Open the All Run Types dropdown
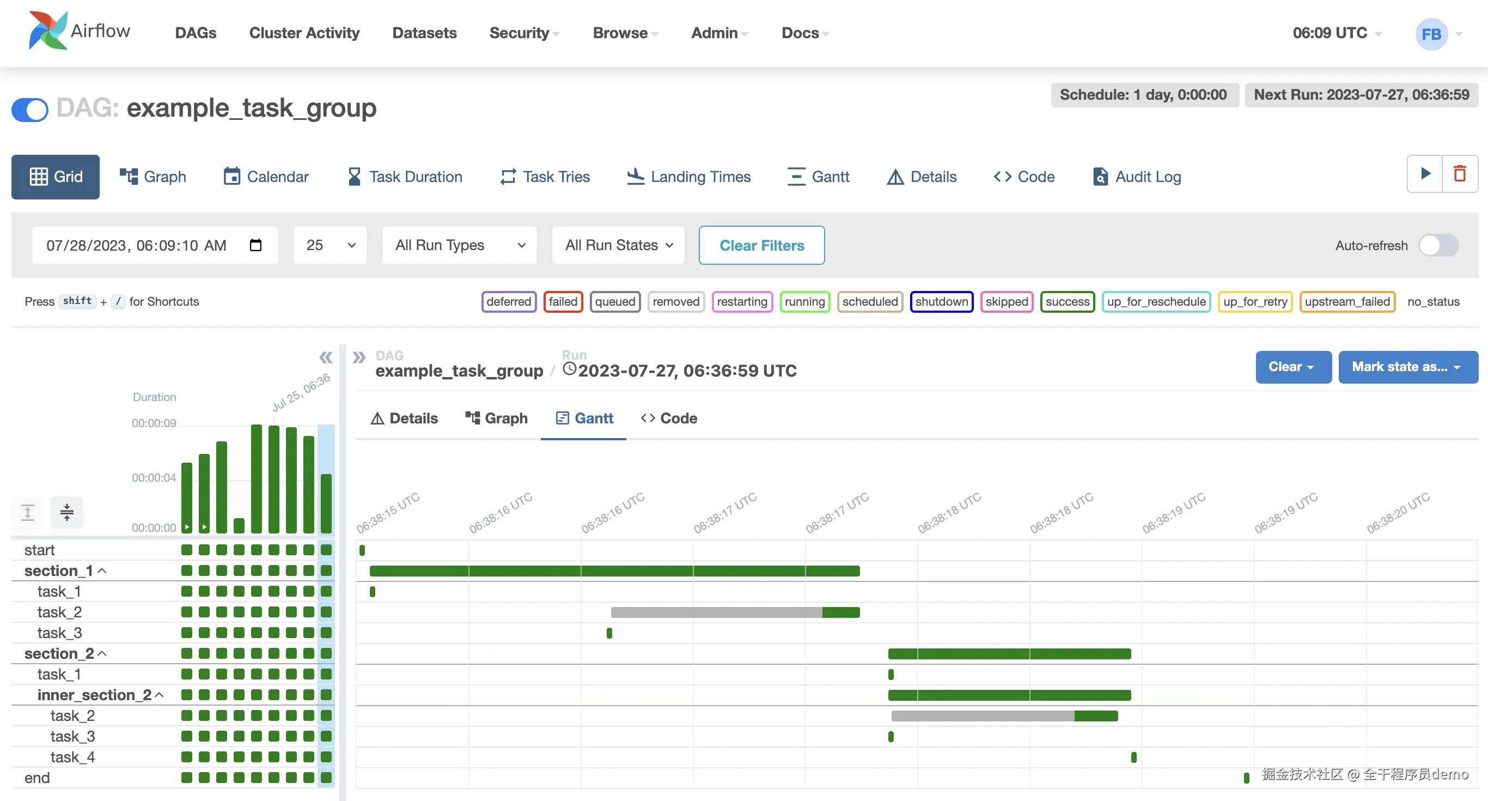The height and width of the screenshot is (801, 1488). 459,245
